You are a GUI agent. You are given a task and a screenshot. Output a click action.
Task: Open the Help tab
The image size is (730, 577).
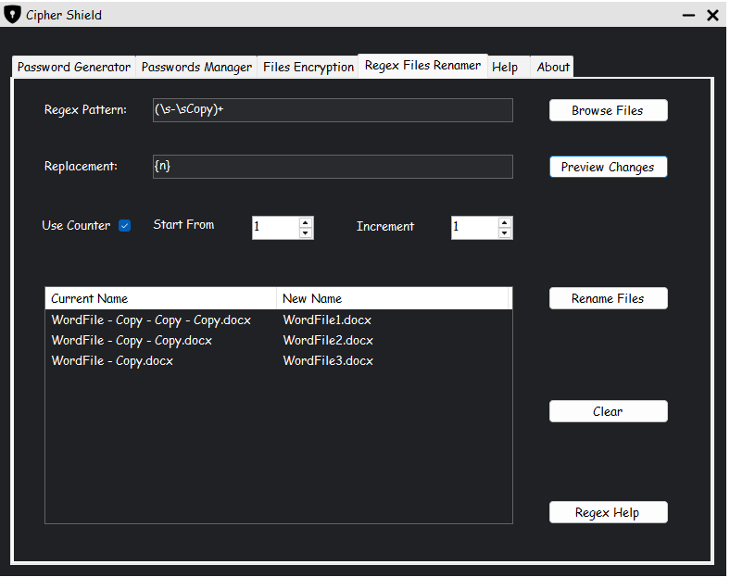click(505, 67)
